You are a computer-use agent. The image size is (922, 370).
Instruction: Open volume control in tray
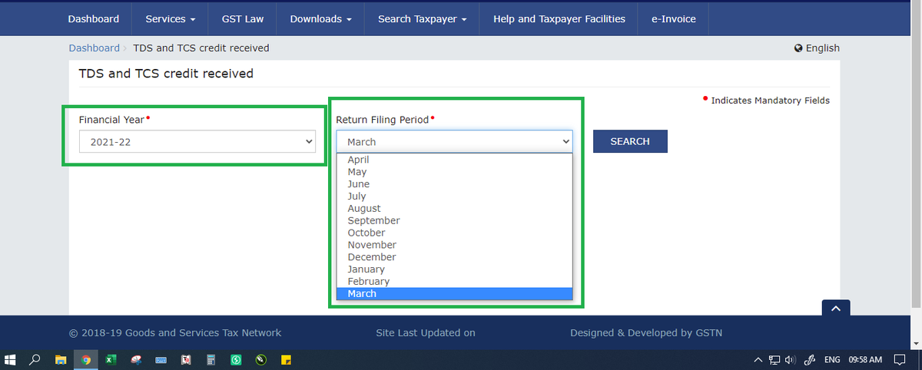coord(789,359)
